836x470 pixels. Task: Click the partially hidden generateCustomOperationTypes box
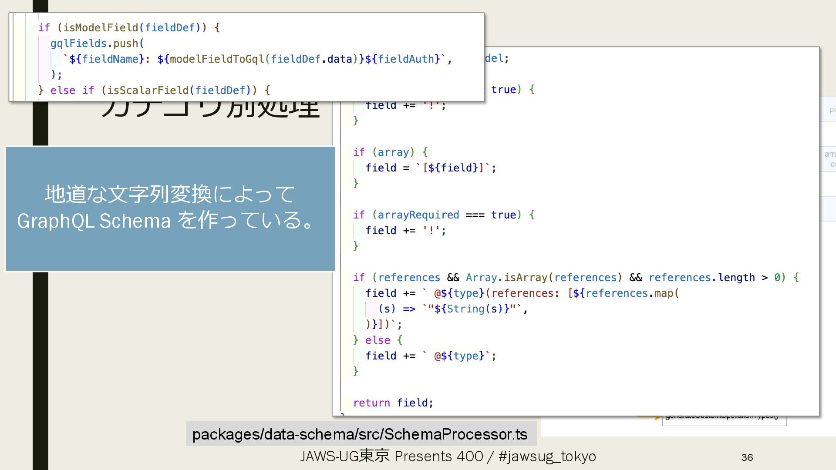724,420
